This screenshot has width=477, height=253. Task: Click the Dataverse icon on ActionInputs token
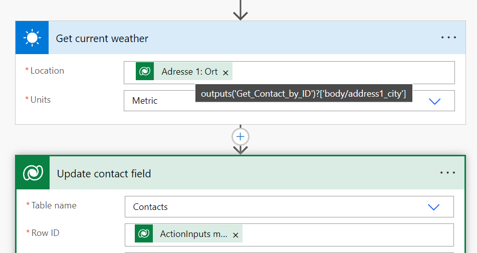(144, 233)
